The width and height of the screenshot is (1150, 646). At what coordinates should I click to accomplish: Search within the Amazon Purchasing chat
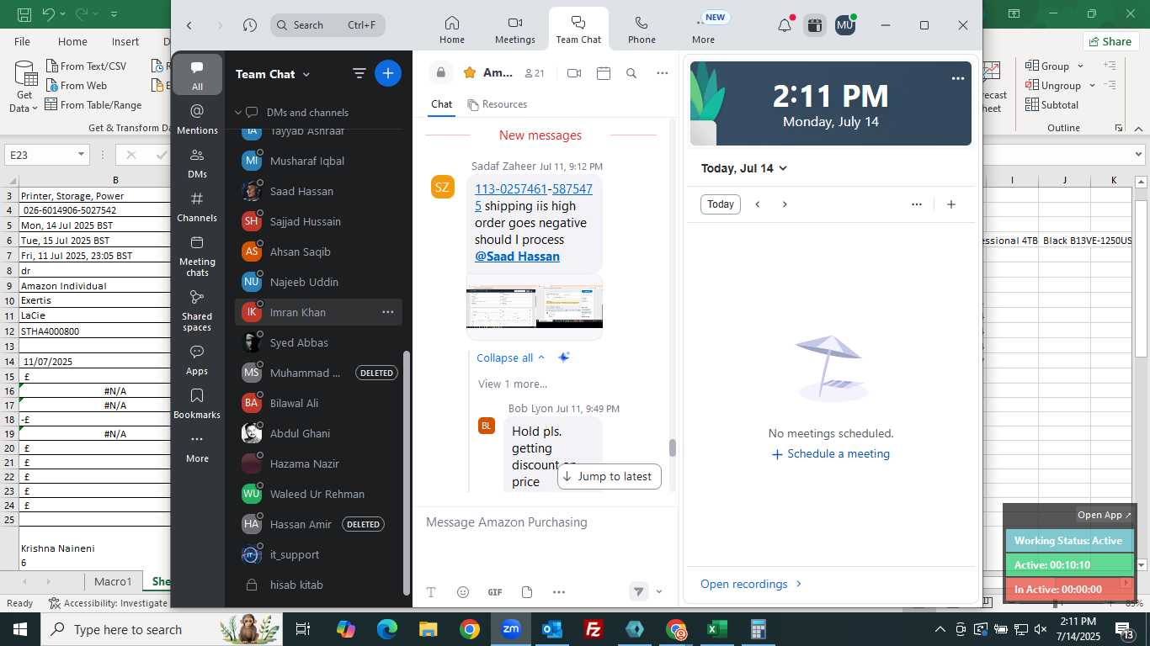pyautogui.click(x=631, y=73)
